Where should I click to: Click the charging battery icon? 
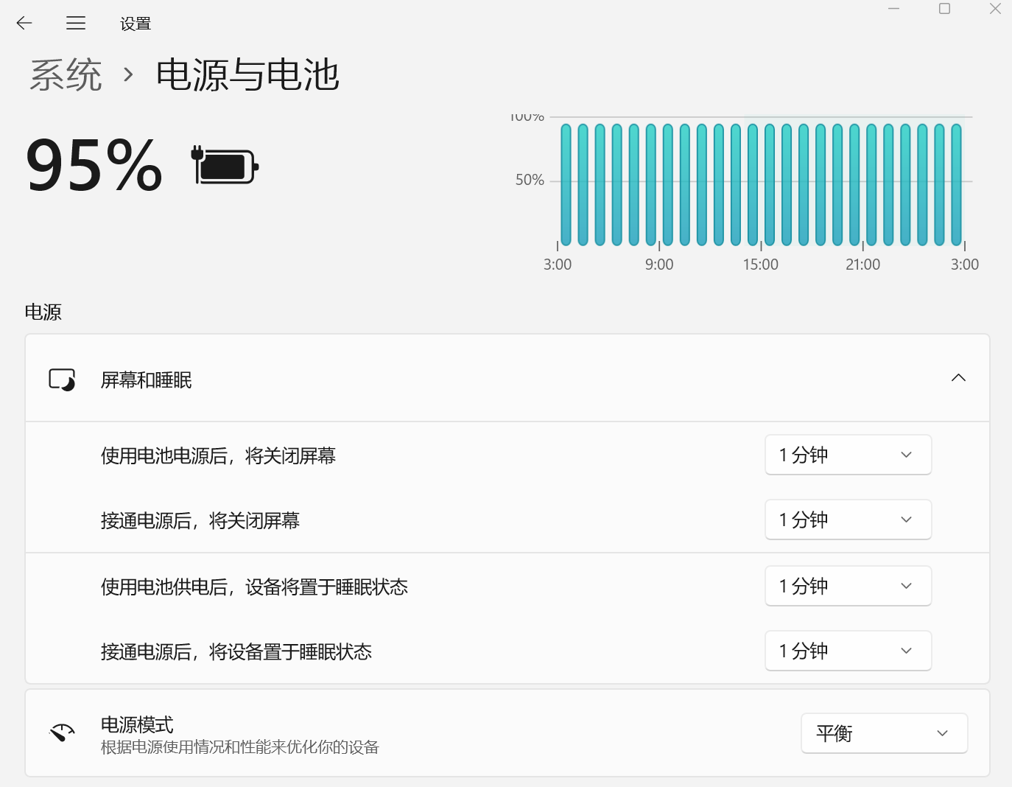point(225,166)
